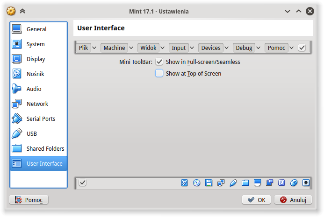
Task: Expand the Debug menu dropdown arrow
Action: pyautogui.click(x=258, y=48)
